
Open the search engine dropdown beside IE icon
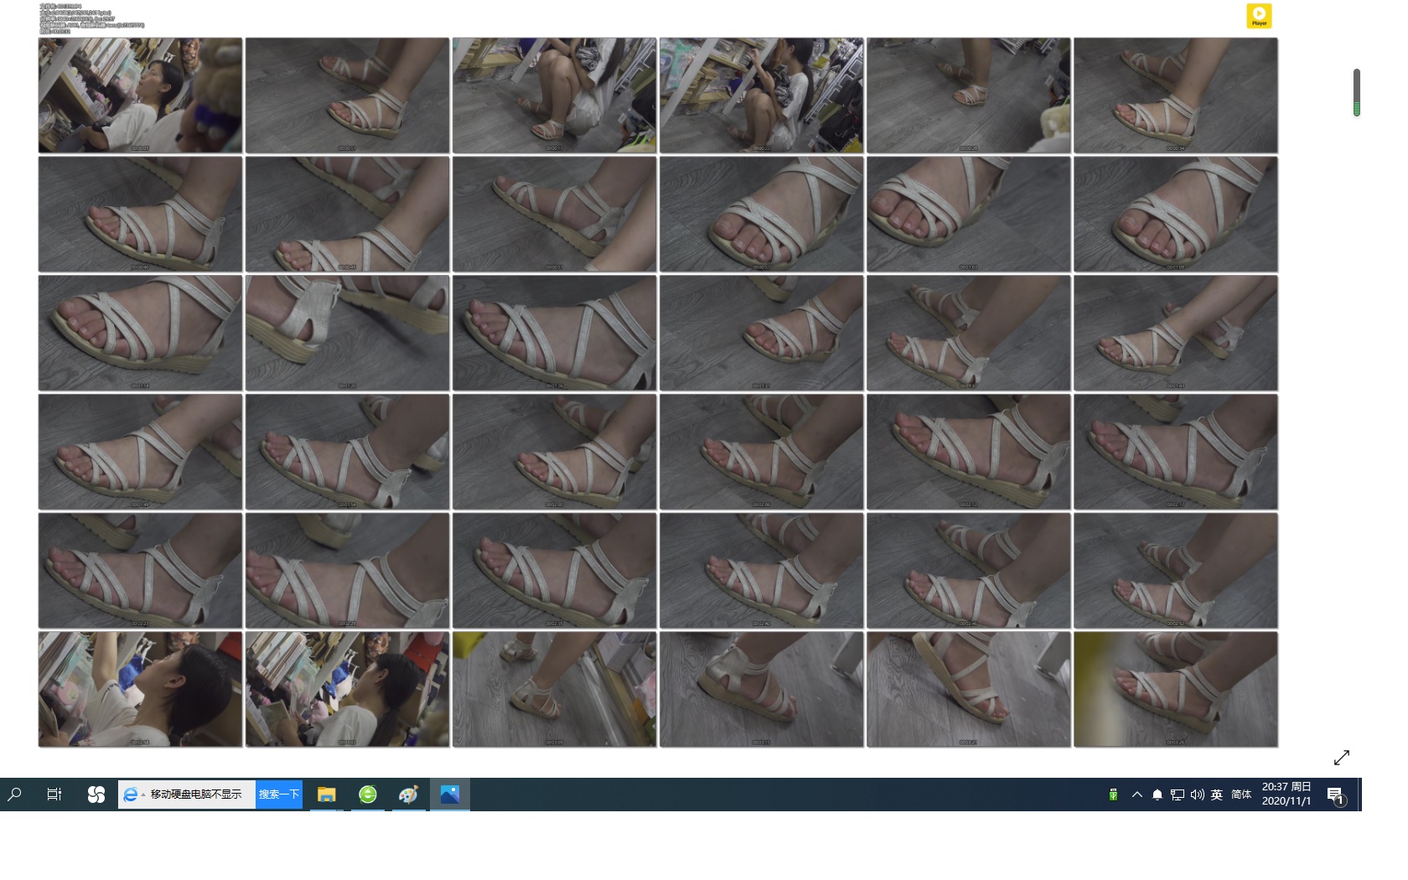point(143,795)
